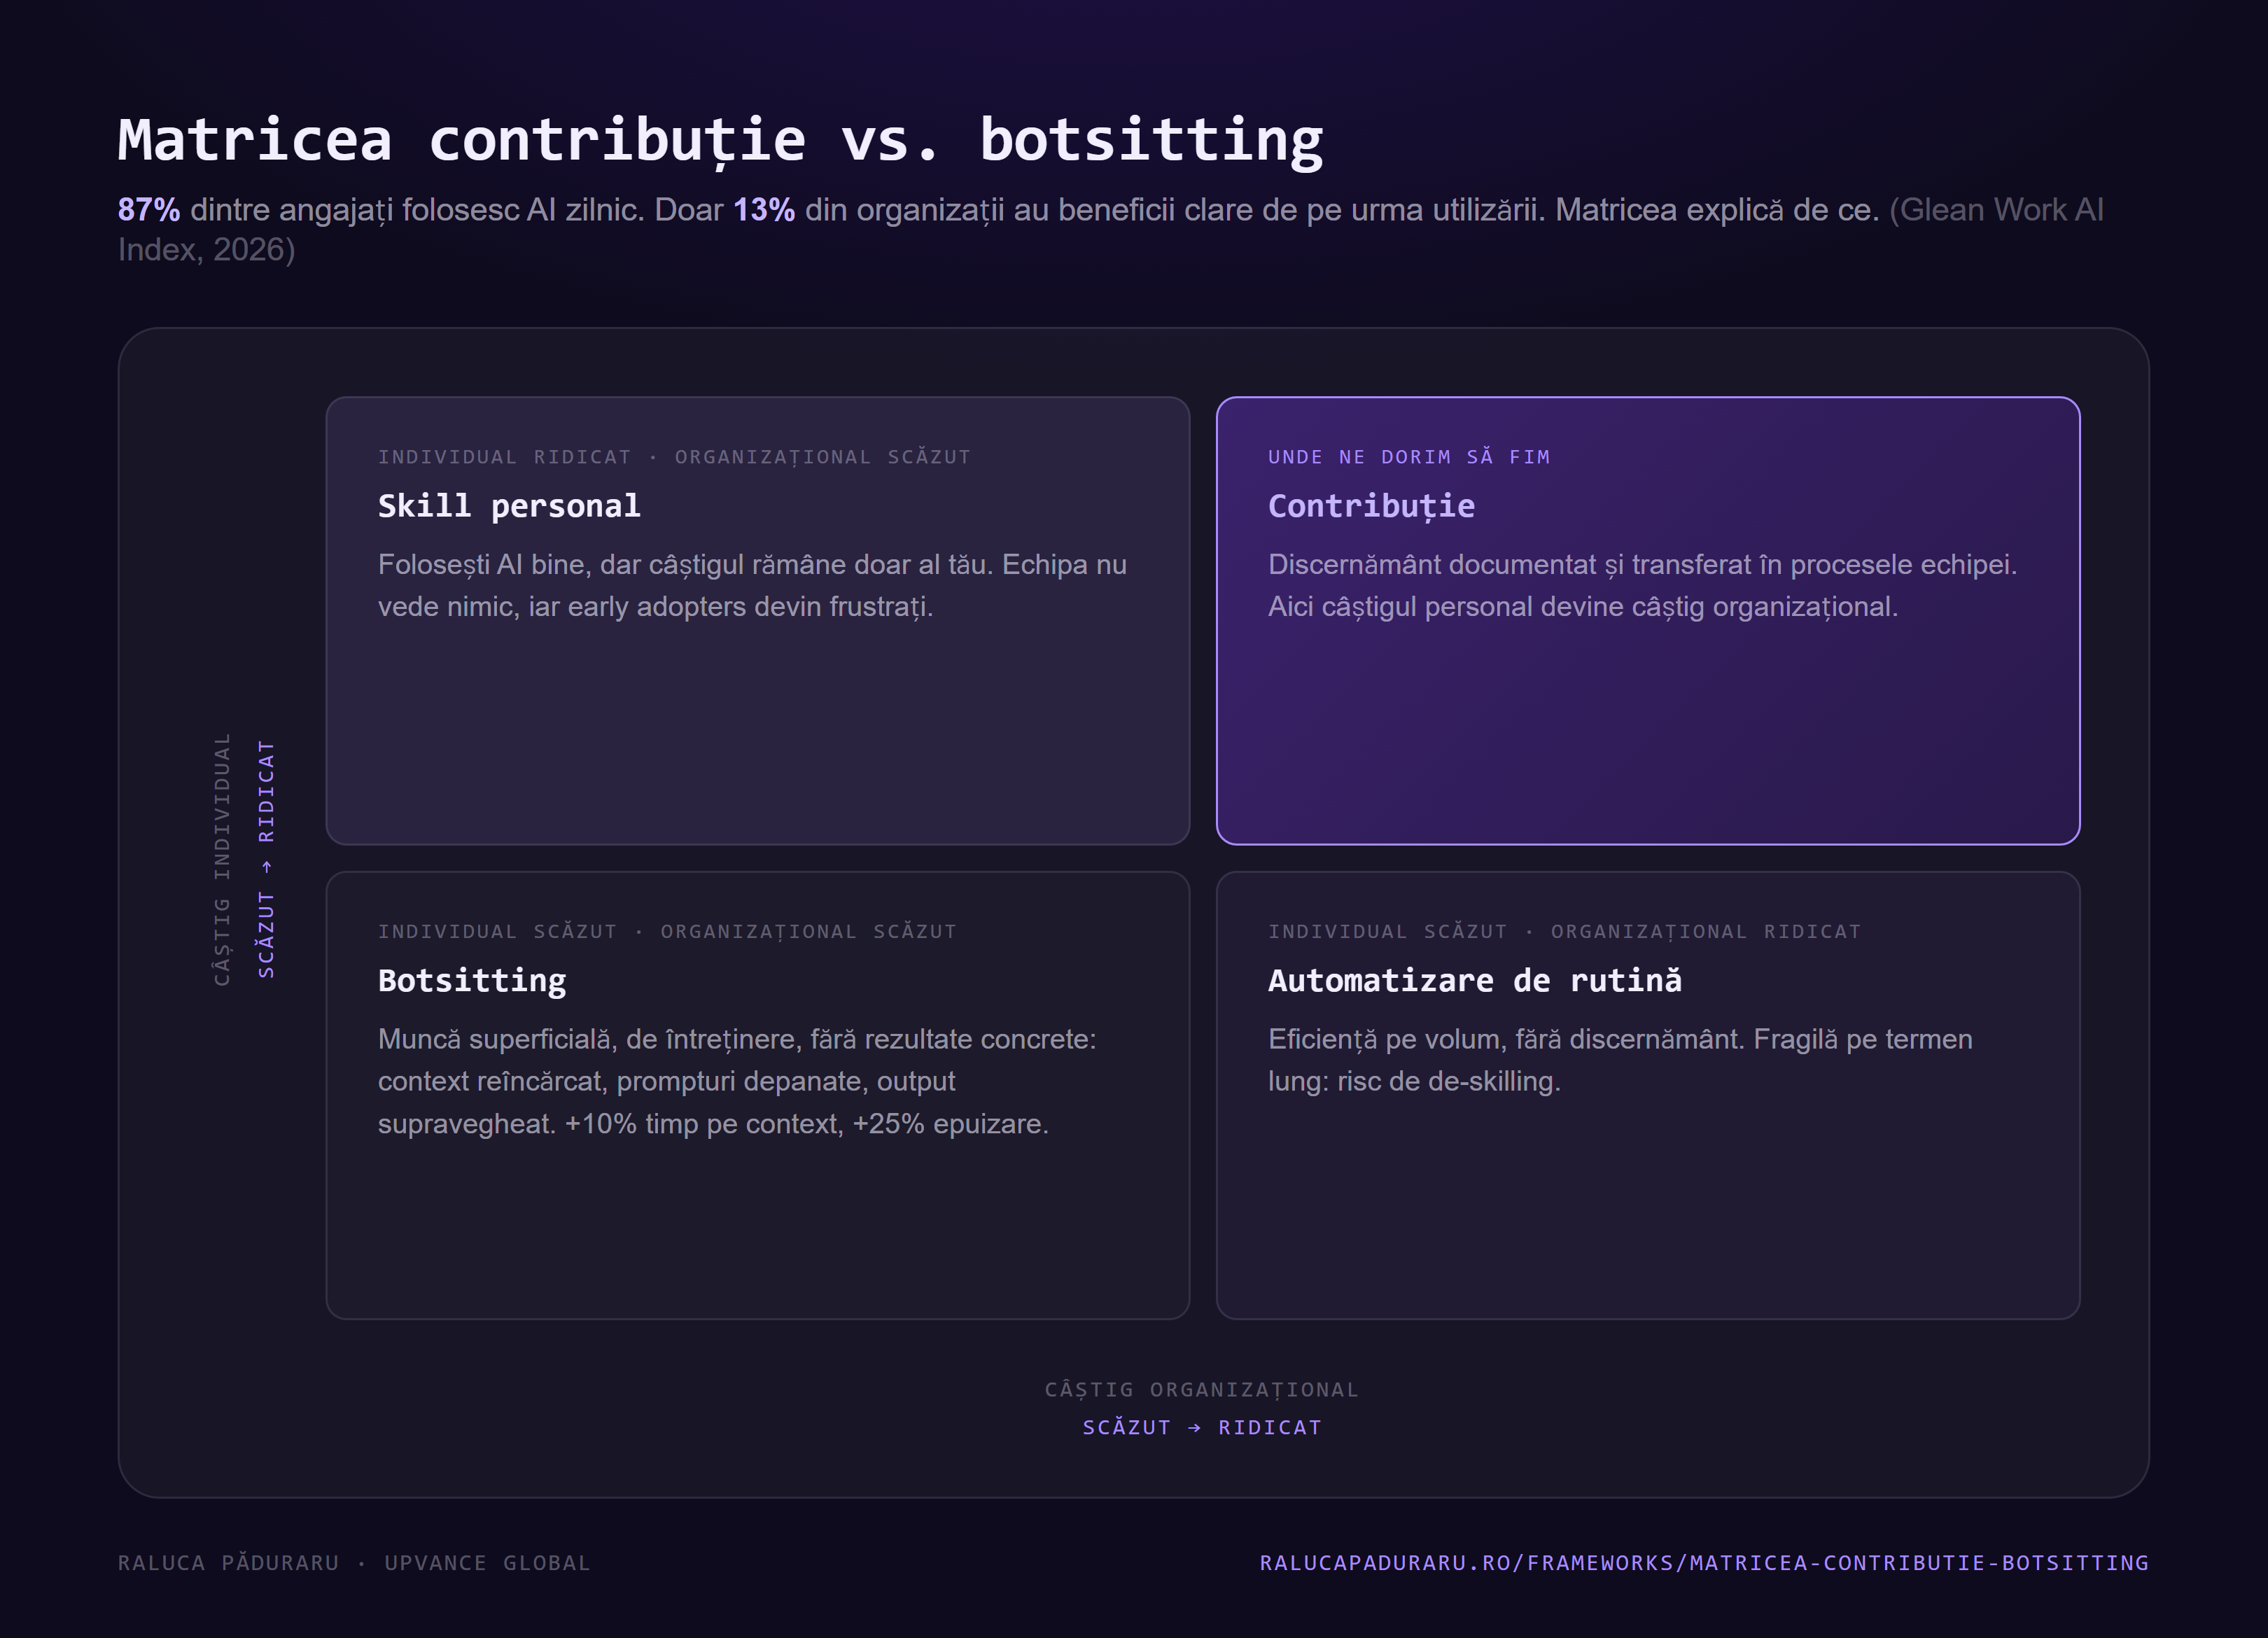2268x1638 pixels.
Task: Select the 'Automatizare de rutină' quadrant card
Action: click(x=1648, y=1095)
